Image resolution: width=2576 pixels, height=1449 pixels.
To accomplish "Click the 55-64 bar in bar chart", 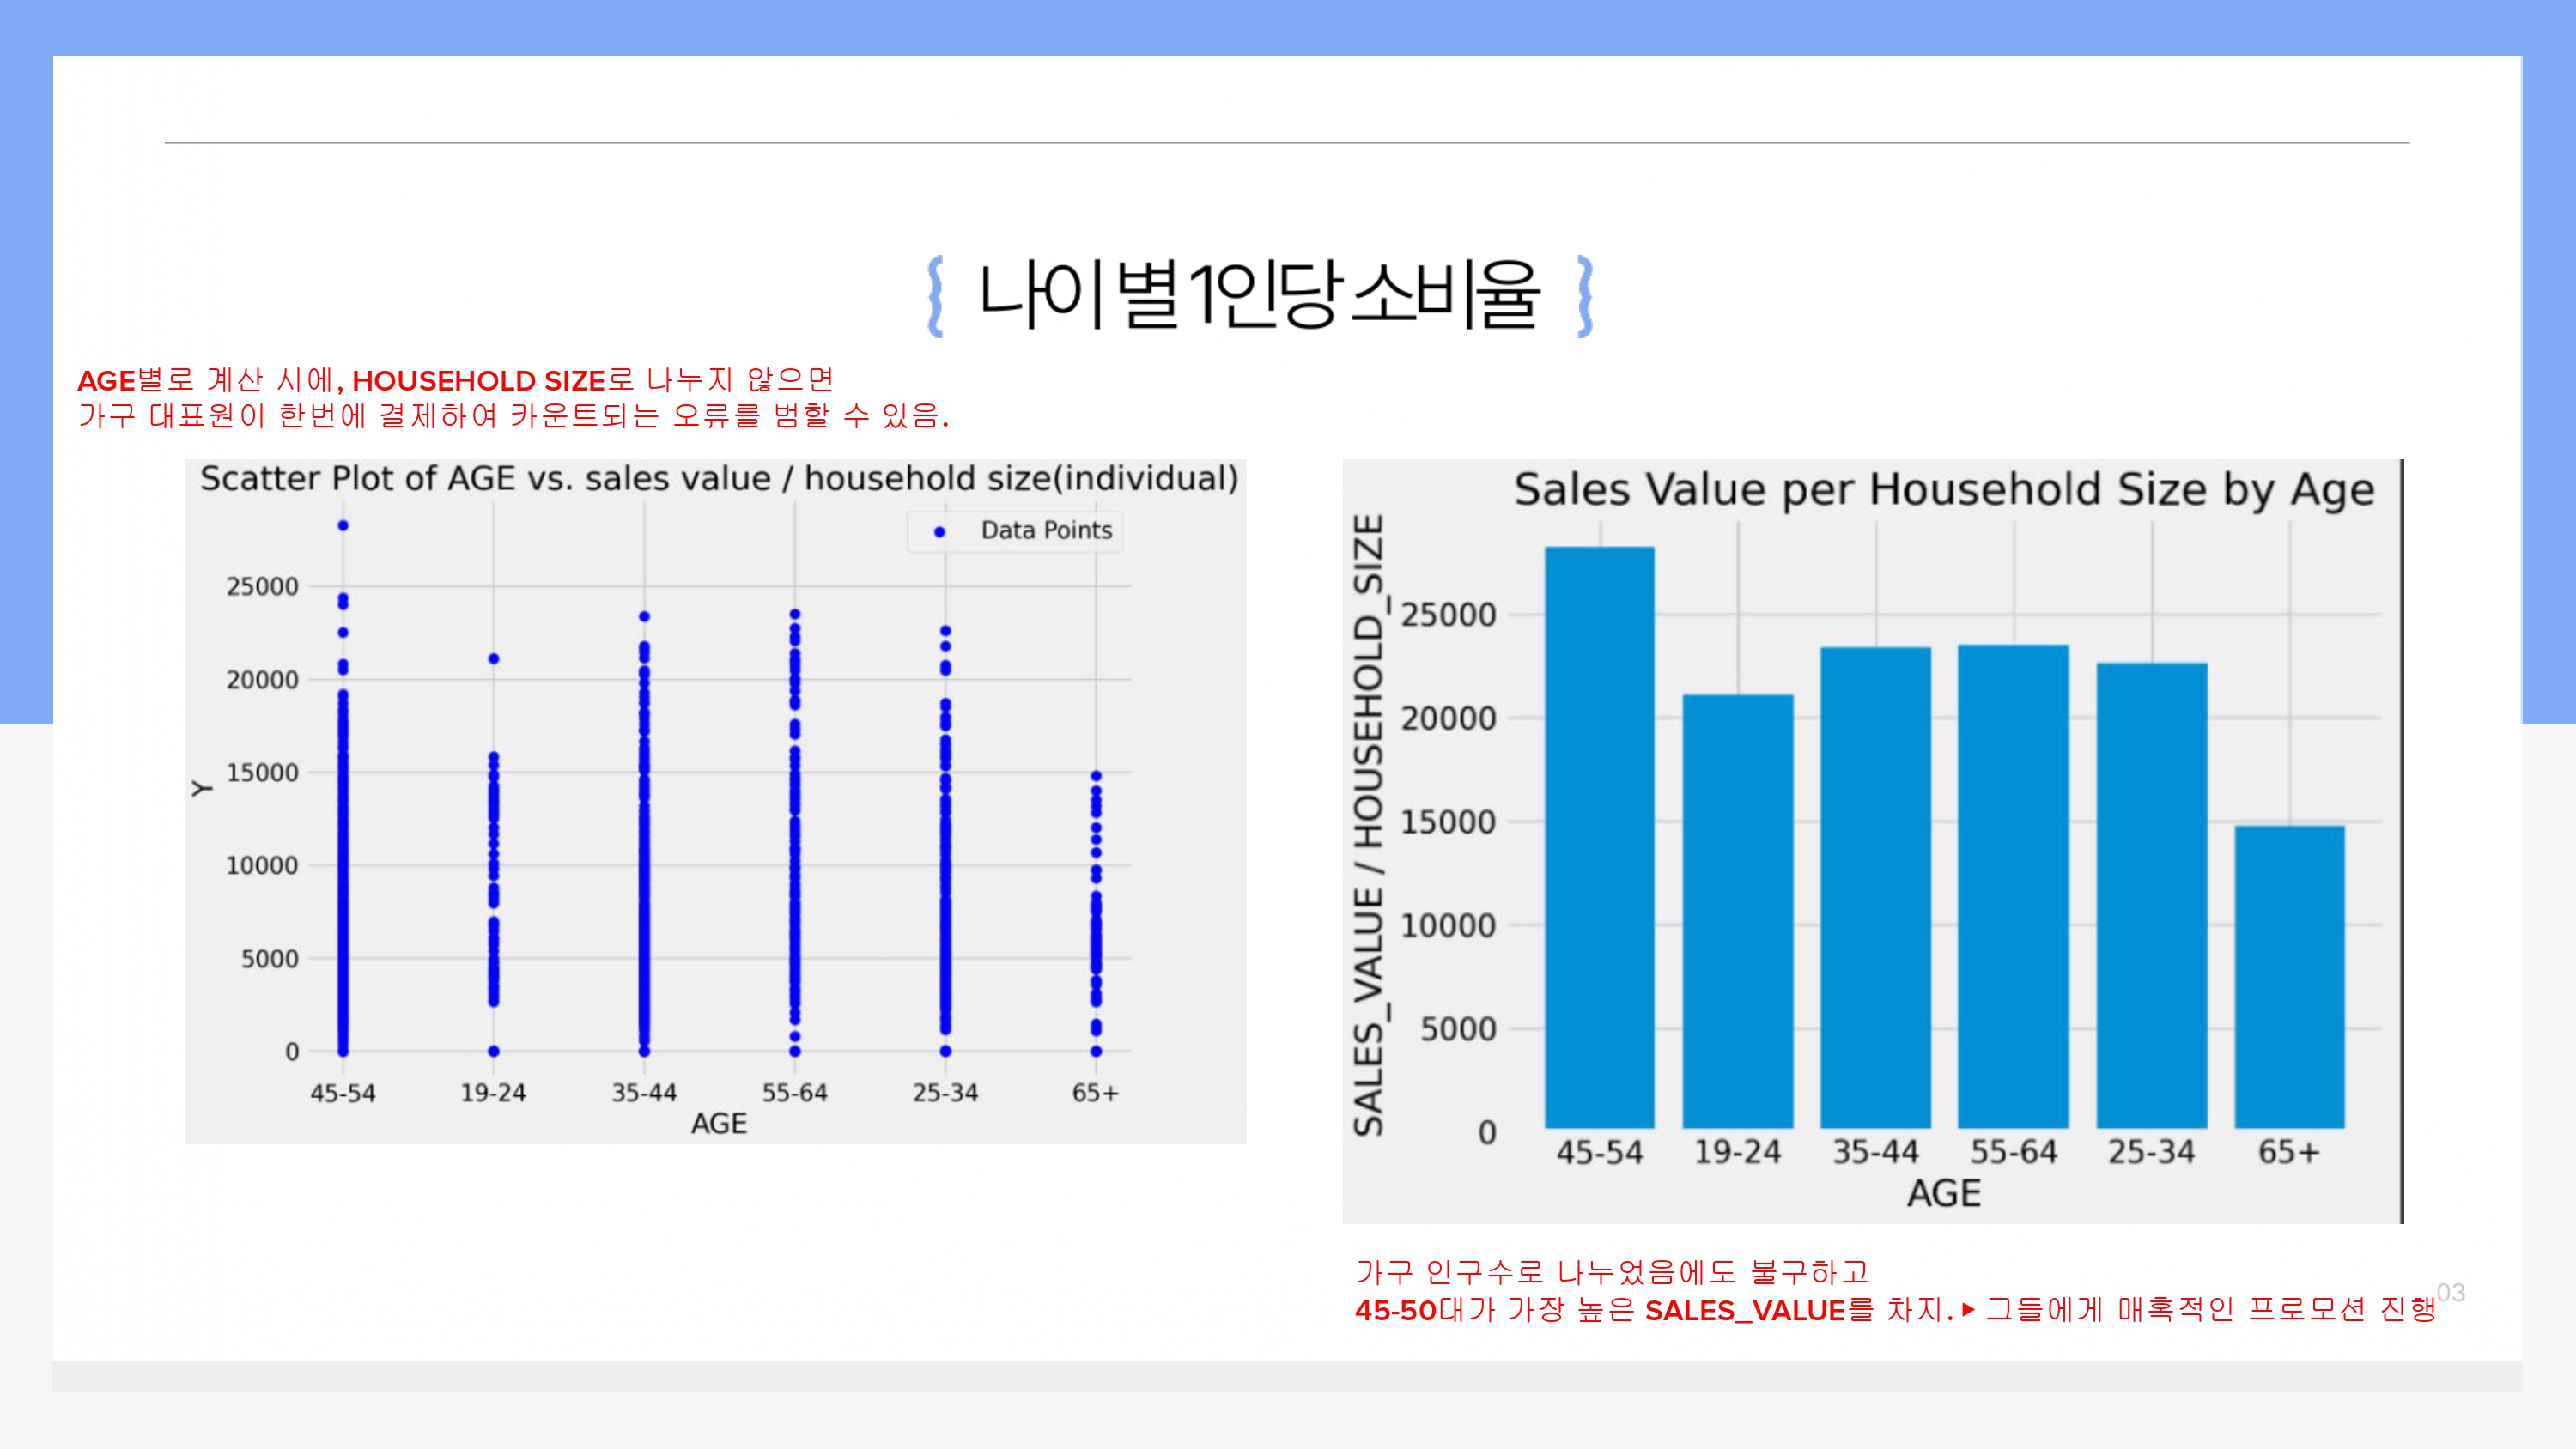I will coord(2013,887).
